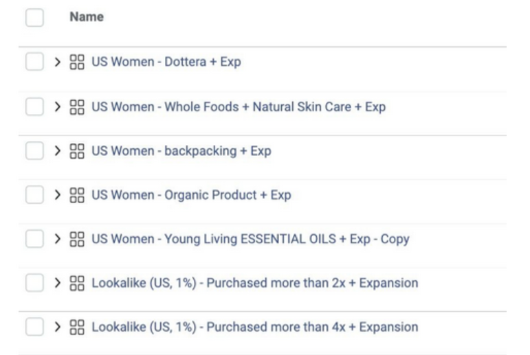530x355 pixels.
Task: Click grid icon next to backpacking ad set
Action: coord(77,151)
